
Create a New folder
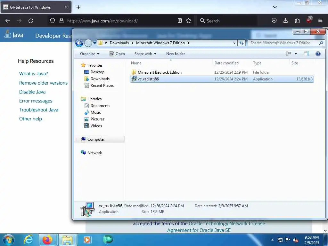pyautogui.click(x=176, y=54)
